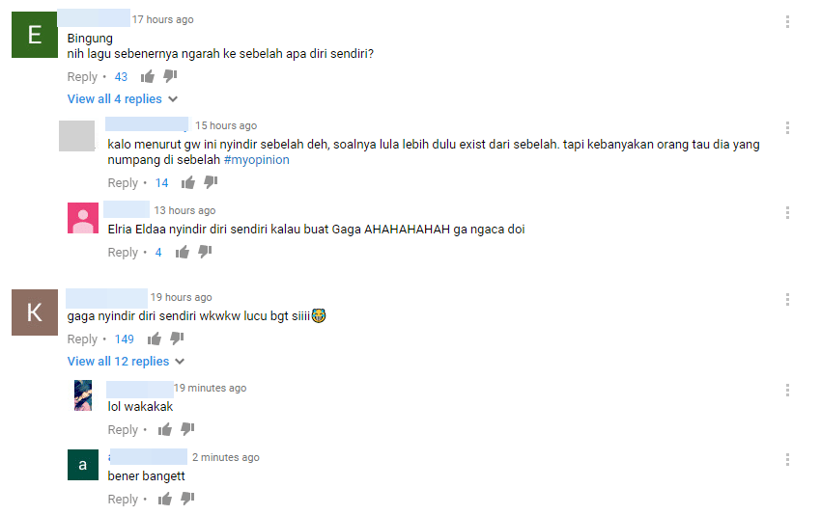Like the 'gaga nyindir diri sendiri' comment
The width and height of the screenshot is (821, 515).
(x=155, y=339)
